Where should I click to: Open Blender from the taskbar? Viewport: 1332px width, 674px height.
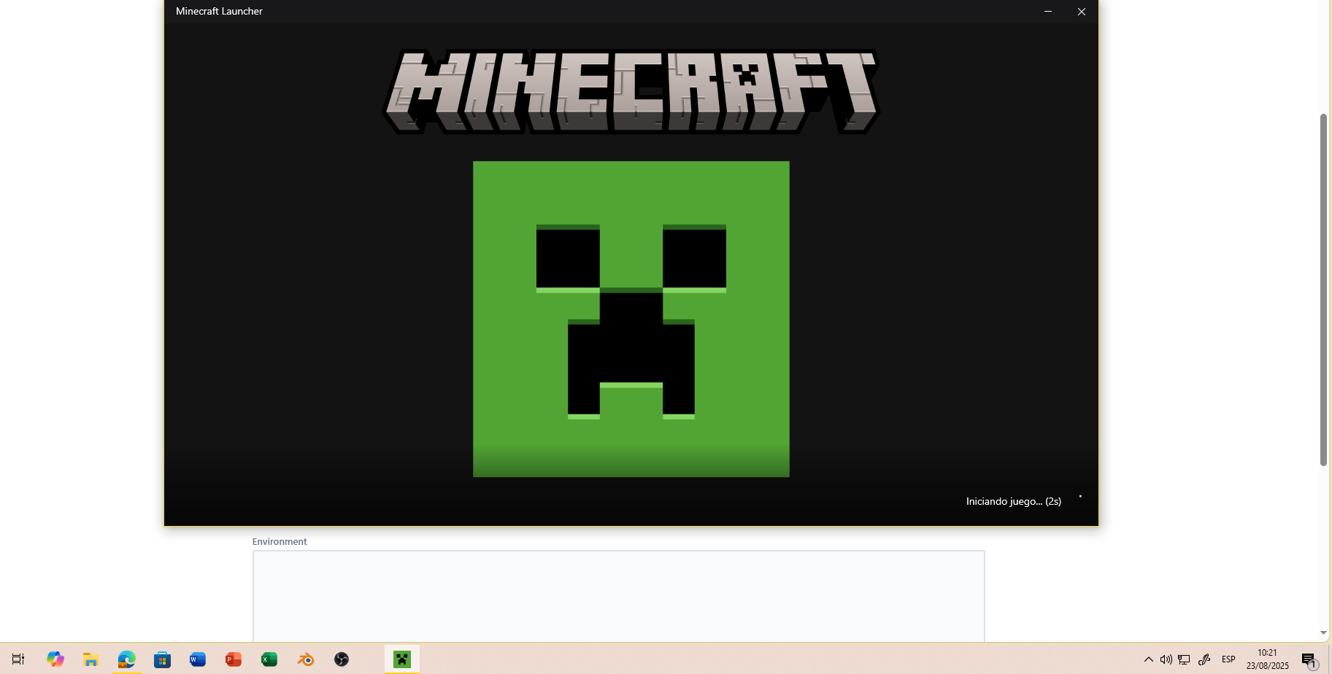point(305,659)
